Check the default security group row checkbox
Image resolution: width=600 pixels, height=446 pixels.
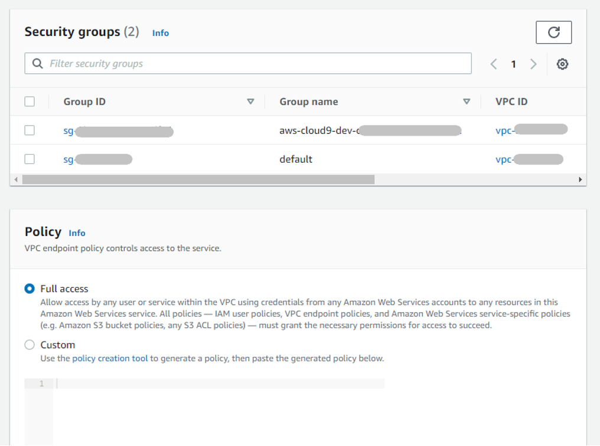pyautogui.click(x=30, y=159)
